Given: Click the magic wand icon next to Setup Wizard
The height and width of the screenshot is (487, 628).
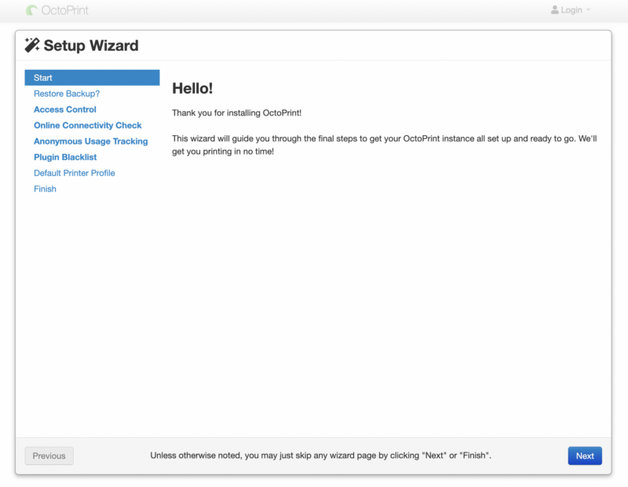Looking at the screenshot, I should click(x=32, y=45).
